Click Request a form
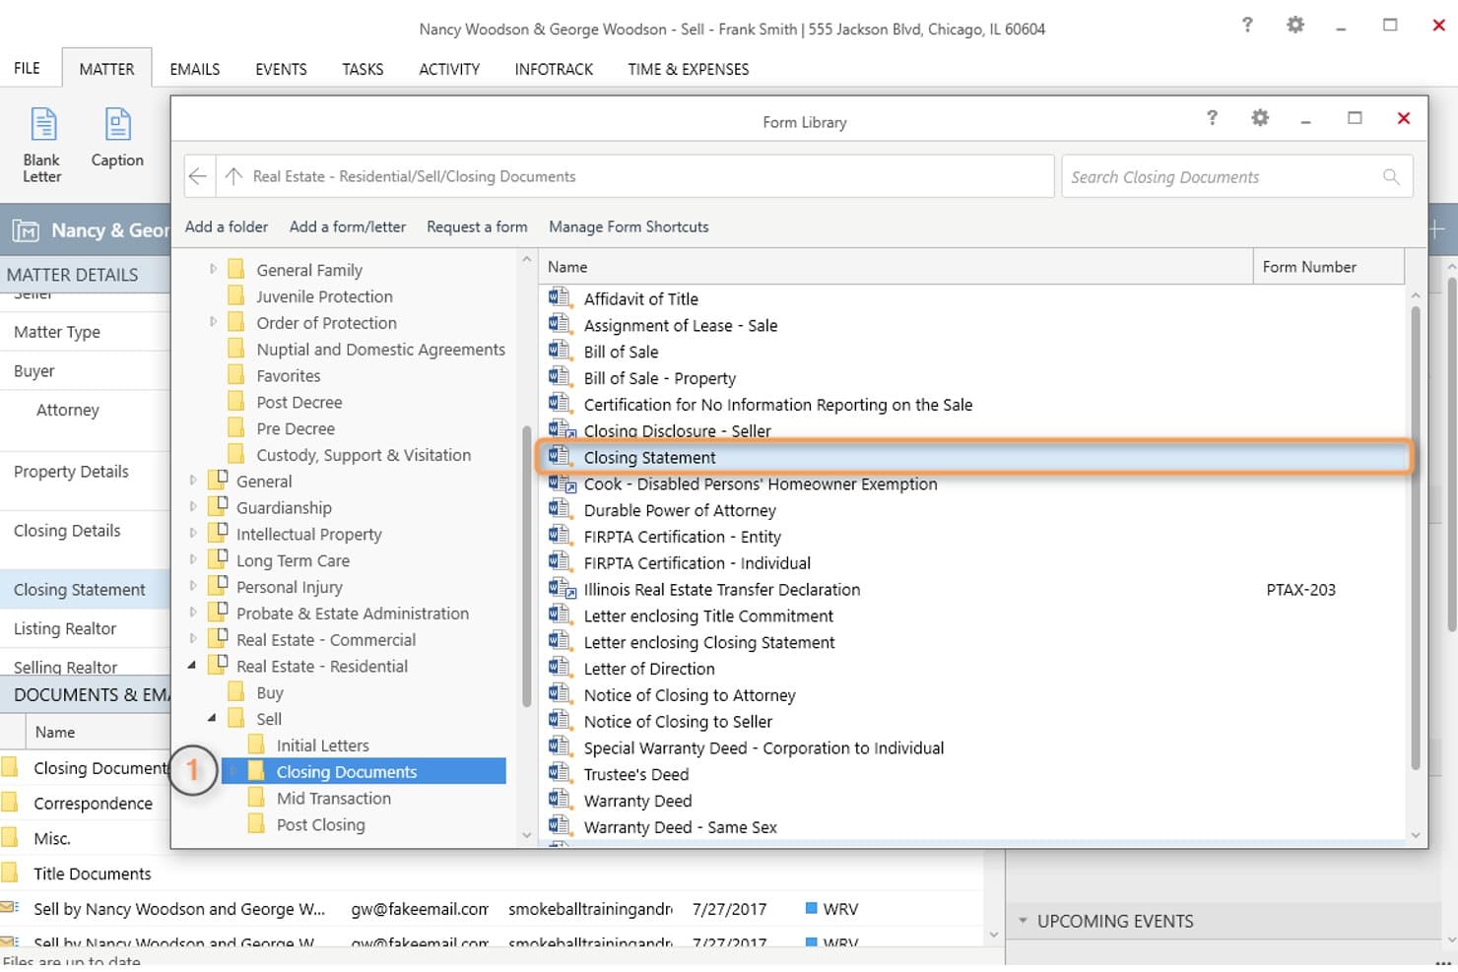 [477, 227]
